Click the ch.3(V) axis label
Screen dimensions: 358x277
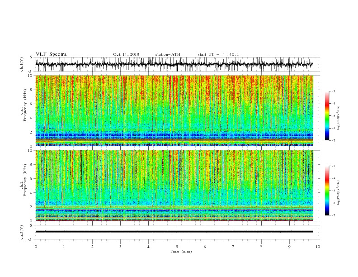[x=22, y=232]
